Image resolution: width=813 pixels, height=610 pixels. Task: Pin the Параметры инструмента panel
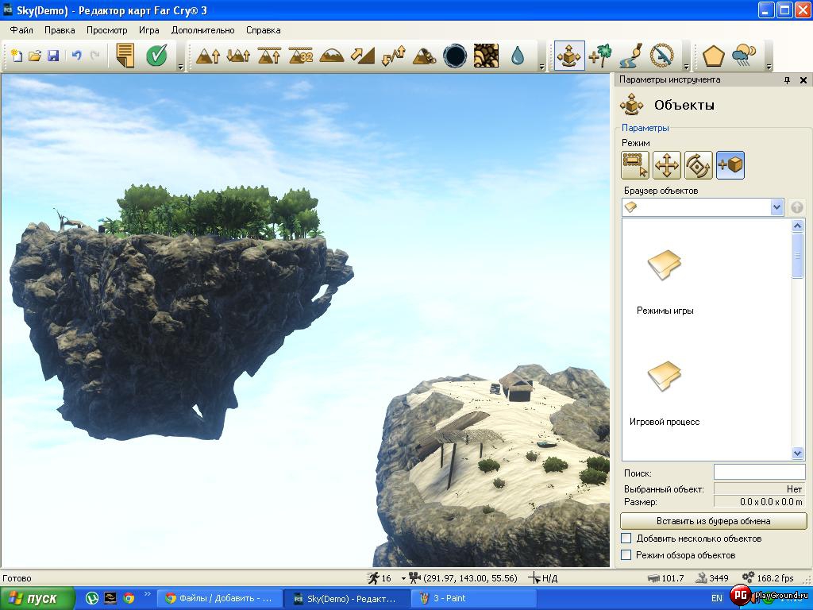pos(787,80)
